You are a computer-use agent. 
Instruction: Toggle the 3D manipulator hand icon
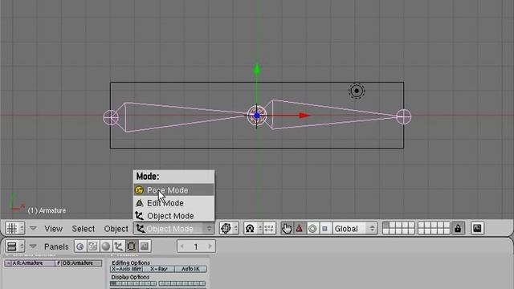point(287,228)
